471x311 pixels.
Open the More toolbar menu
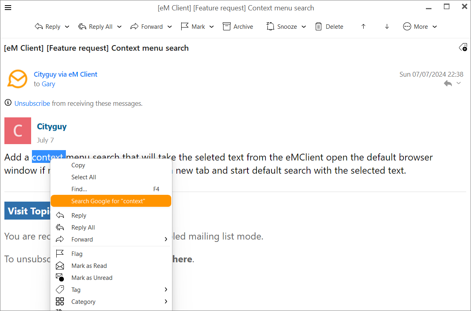coord(420,26)
